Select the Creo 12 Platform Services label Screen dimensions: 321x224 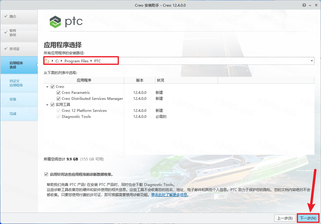(84, 111)
